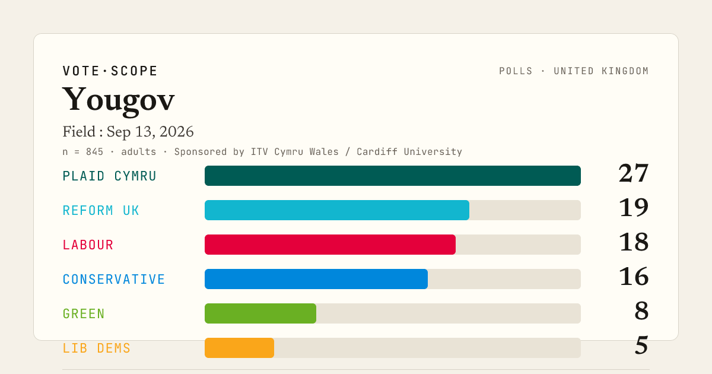The width and height of the screenshot is (712, 374).
Task: Click the sample size and sponsor line
Action: coord(262,152)
